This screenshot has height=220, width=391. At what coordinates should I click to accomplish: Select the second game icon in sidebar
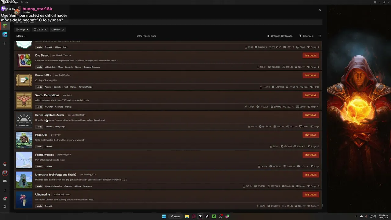[5, 35]
